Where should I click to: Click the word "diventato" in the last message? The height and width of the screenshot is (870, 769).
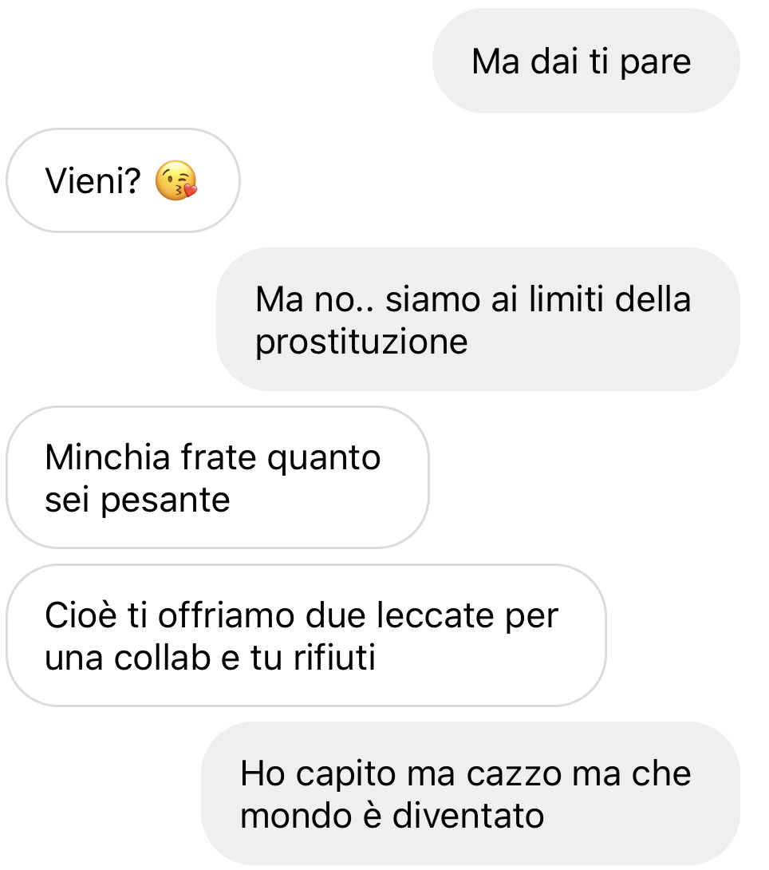click(x=468, y=817)
